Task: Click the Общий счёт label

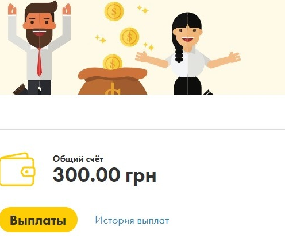Action: click(x=78, y=159)
